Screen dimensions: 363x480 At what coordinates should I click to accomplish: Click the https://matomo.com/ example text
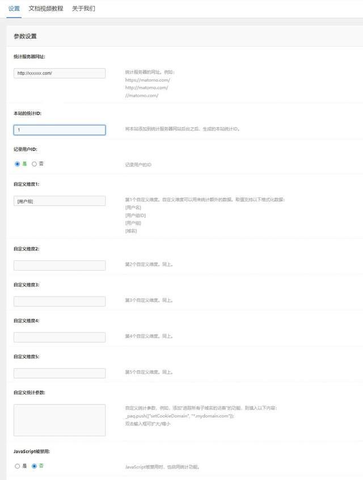147,80
